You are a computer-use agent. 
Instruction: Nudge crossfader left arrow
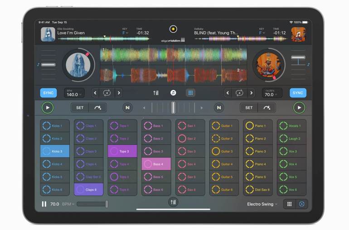(x=144, y=108)
